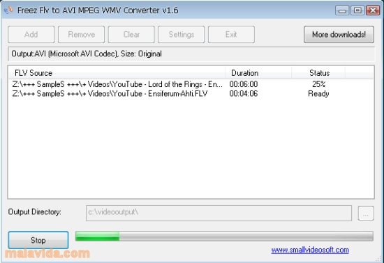Viewport: 384px width, 263px height.
Task: Click the 25% status value
Action: tap(318, 84)
